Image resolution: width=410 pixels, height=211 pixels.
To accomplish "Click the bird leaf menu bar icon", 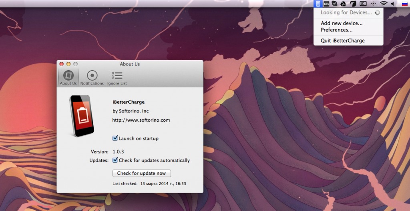I will tap(353, 4).
